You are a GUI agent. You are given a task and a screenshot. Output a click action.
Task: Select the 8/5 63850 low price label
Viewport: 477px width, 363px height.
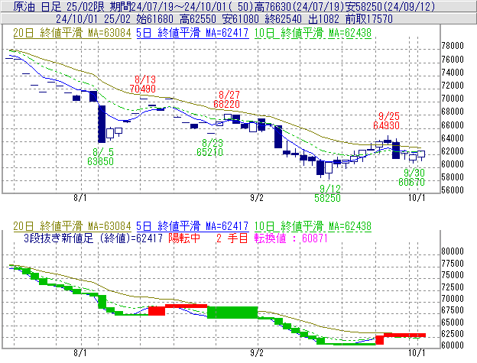pyautogui.click(x=100, y=157)
